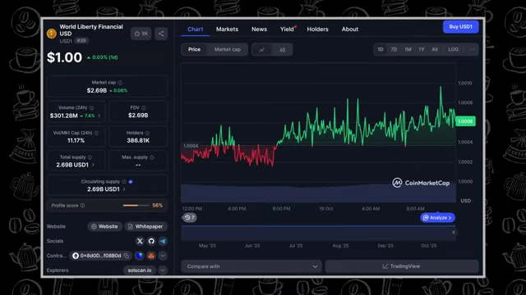The width and height of the screenshot is (526, 295).
Task: Click the MetaMask fox icon
Action: 151,256
